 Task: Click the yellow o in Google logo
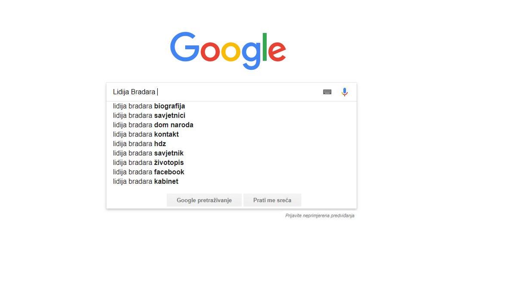(x=230, y=52)
